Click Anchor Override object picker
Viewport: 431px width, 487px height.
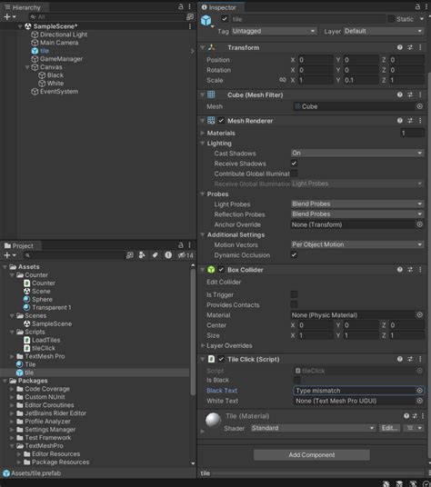click(x=419, y=224)
